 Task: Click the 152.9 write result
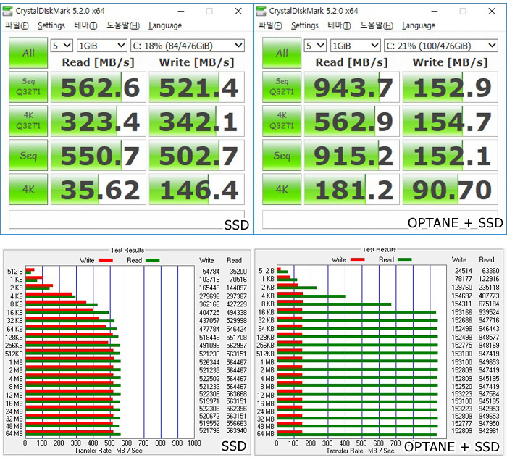pyautogui.click(x=450, y=87)
